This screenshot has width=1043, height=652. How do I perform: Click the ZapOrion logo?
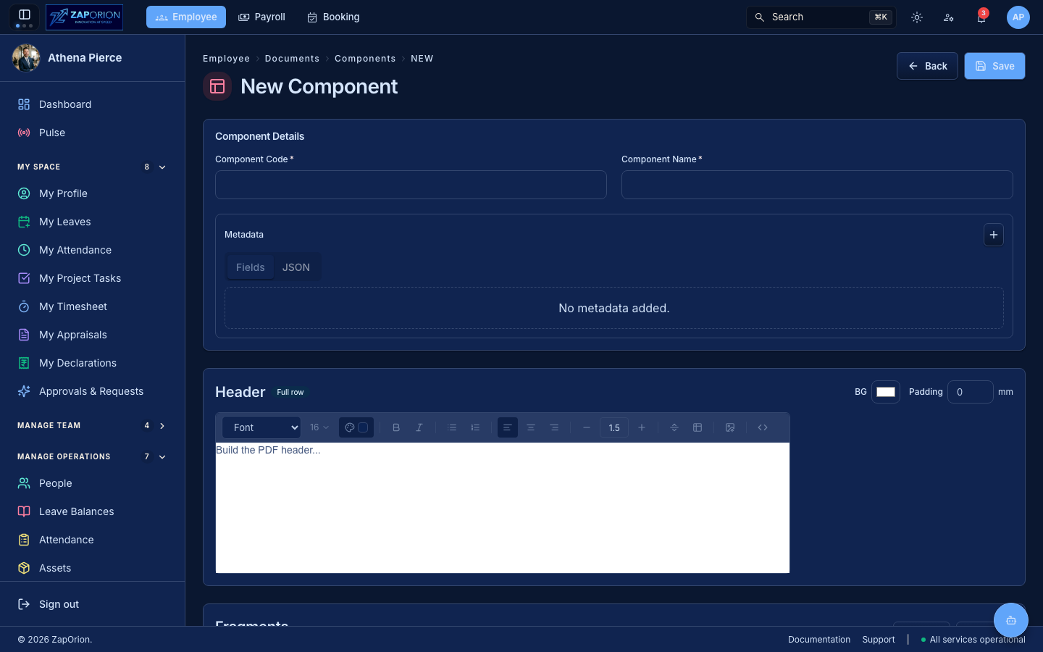(84, 17)
